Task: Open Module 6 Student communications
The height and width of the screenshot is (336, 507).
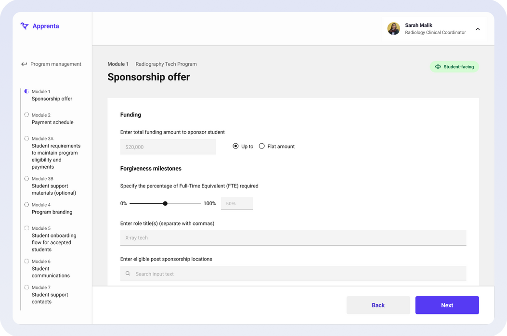Action: pos(51,272)
